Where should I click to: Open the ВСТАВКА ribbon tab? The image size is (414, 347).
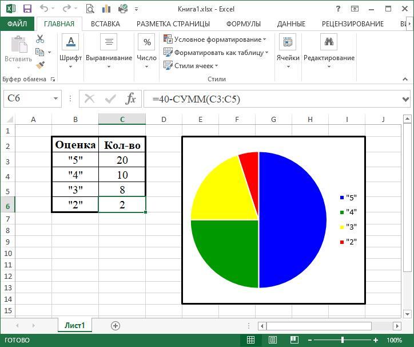(x=105, y=23)
